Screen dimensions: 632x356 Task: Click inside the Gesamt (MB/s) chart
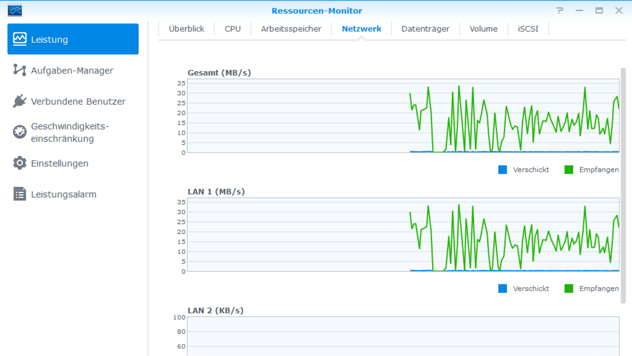point(403,116)
